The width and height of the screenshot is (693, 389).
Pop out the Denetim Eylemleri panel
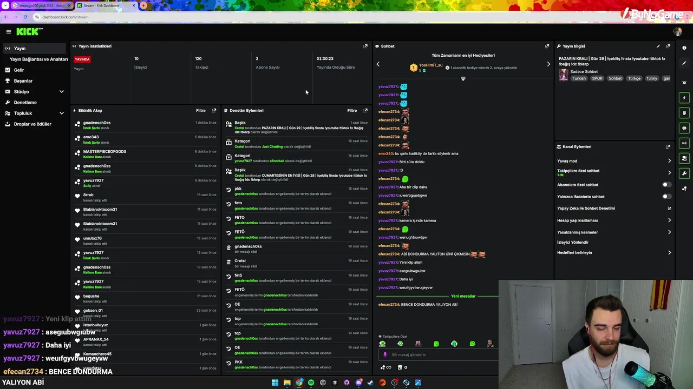click(x=365, y=110)
